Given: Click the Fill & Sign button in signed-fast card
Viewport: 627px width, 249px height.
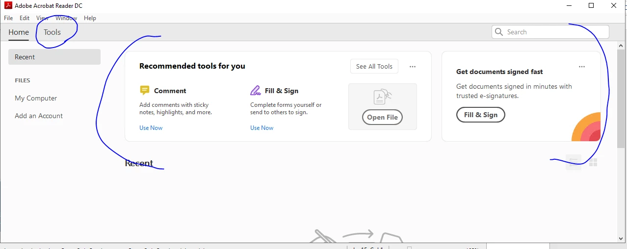Looking at the screenshot, I should tap(480, 115).
